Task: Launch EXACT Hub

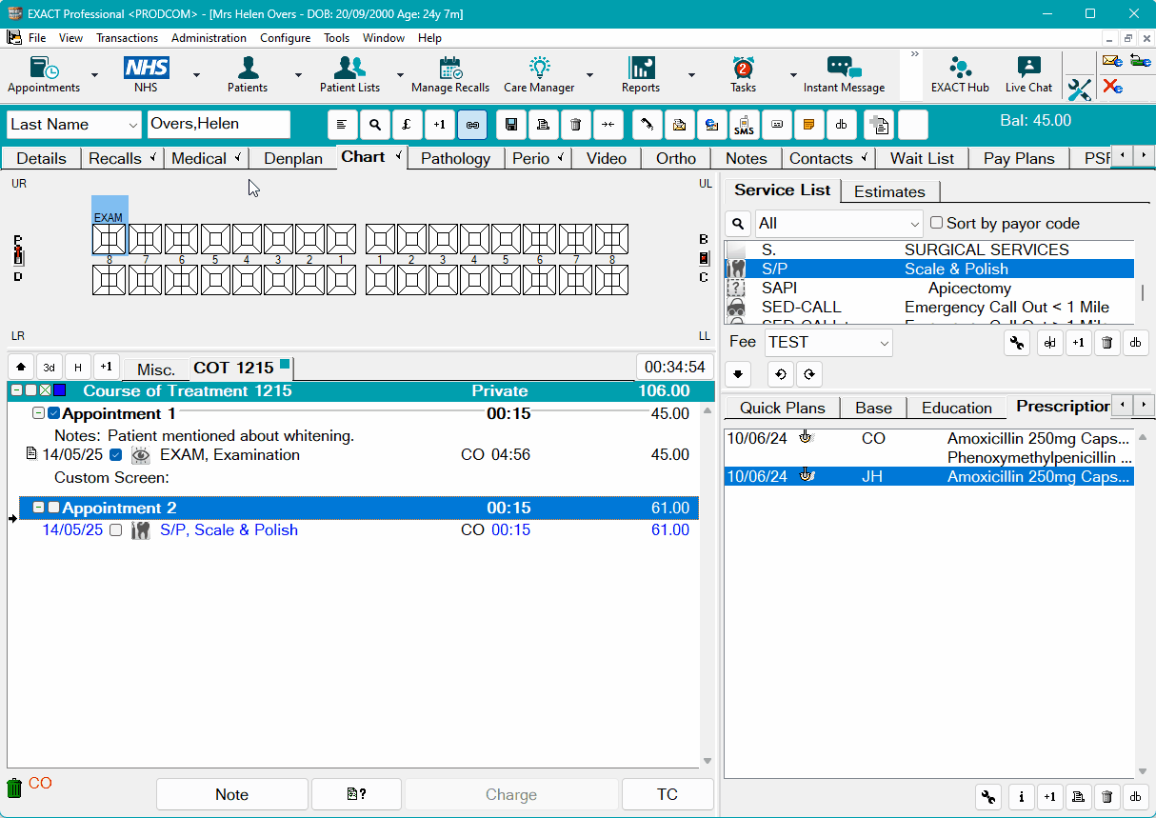Action: (960, 74)
